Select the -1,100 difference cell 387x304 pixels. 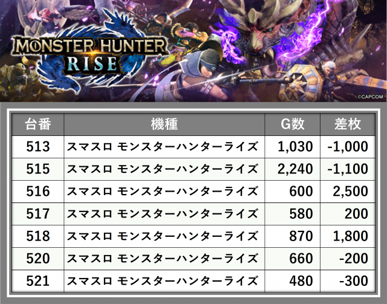[347, 169]
